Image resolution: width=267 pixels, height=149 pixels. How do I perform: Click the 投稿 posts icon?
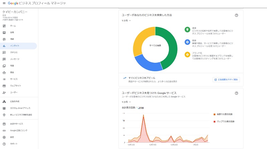pyautogui.click(x=4, y=32)
